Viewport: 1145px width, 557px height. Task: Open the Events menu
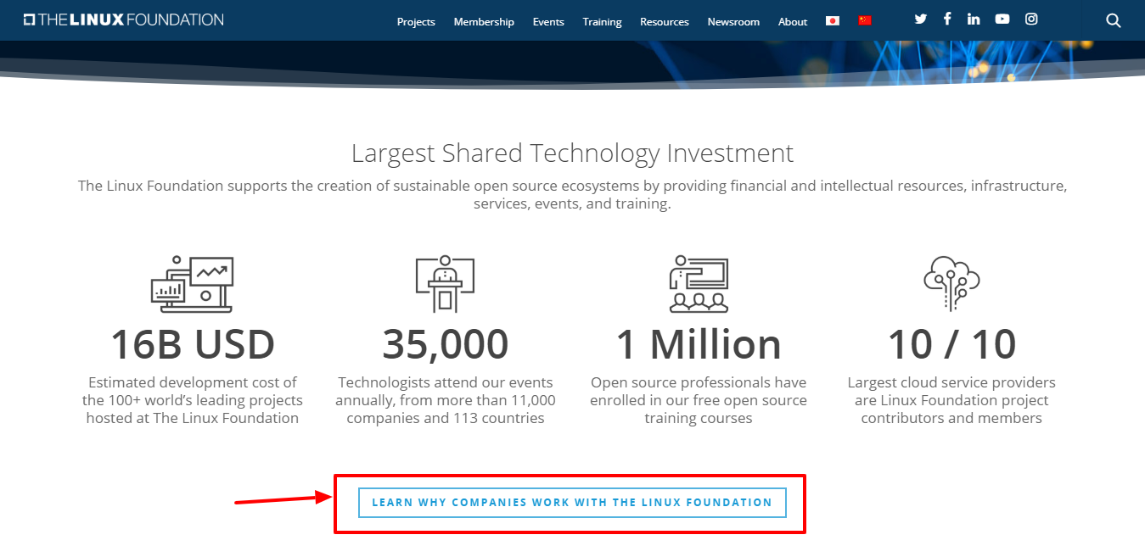tap(548, 22)
